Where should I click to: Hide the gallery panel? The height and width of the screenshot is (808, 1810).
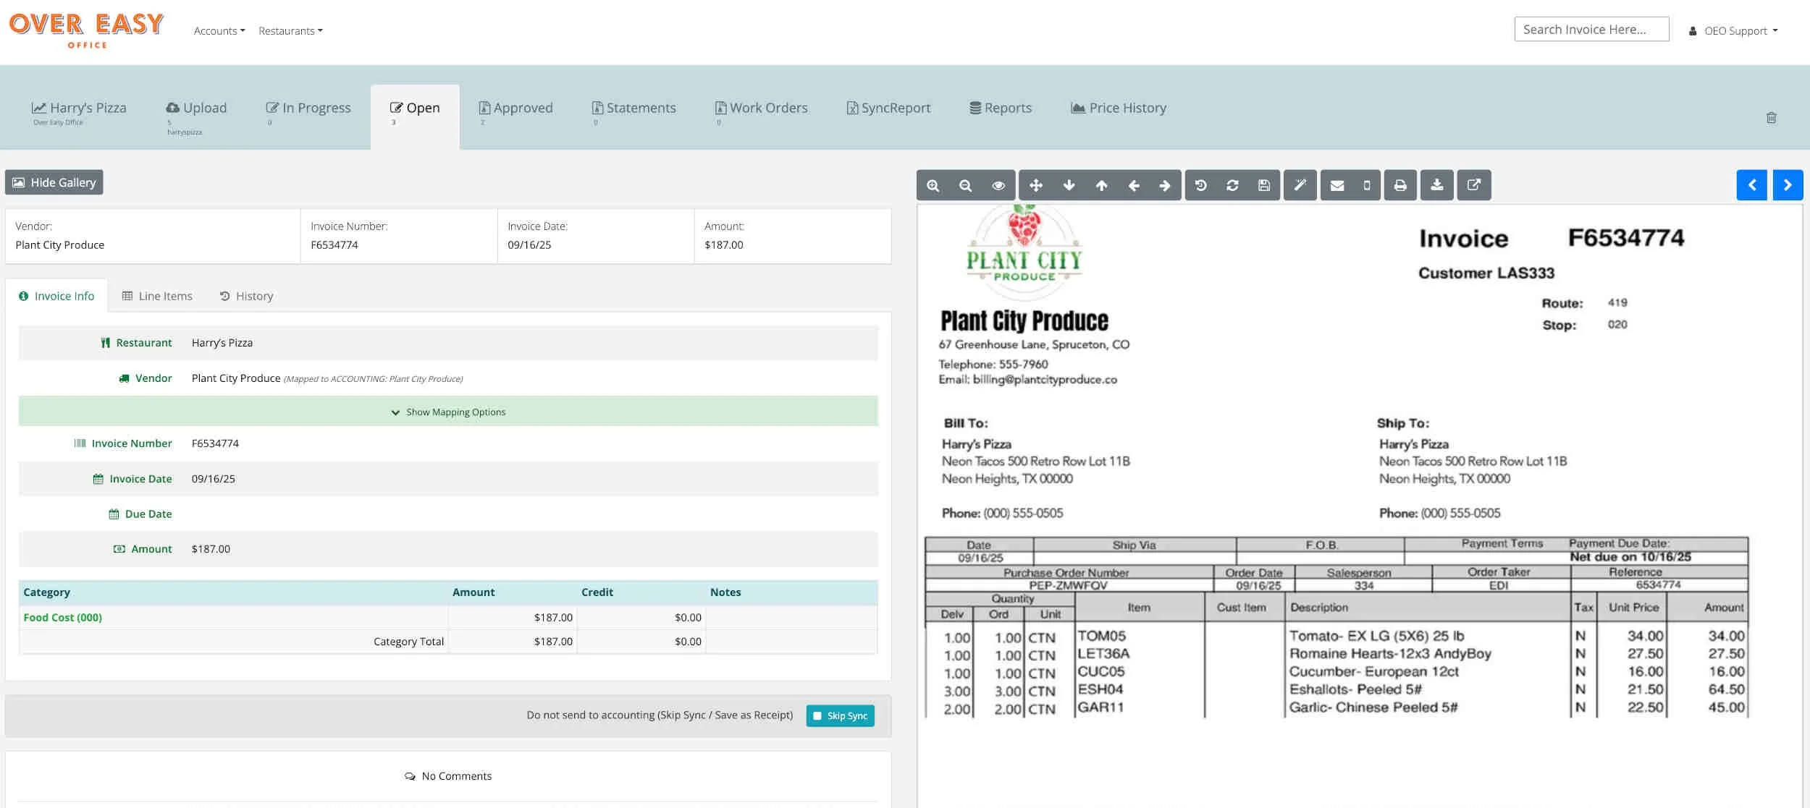pyautogui.click(x=54, y=182)
